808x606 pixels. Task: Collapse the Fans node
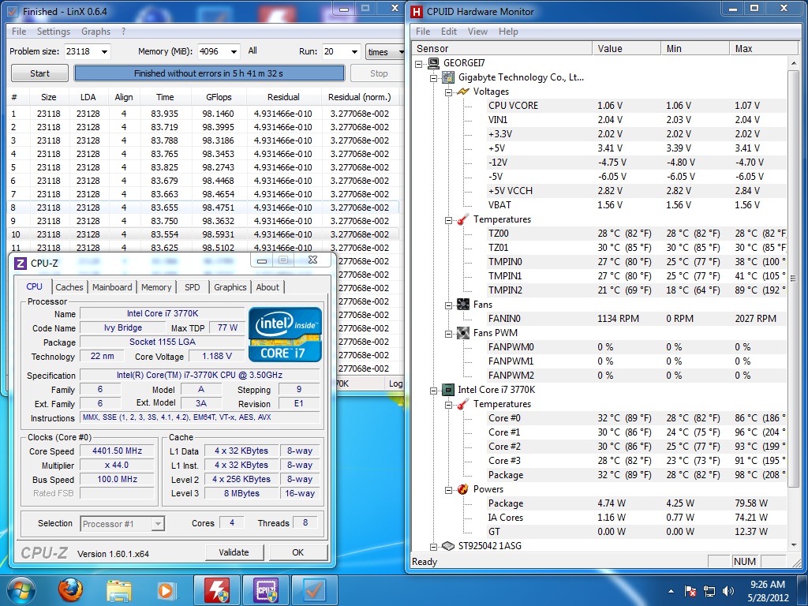448,305
